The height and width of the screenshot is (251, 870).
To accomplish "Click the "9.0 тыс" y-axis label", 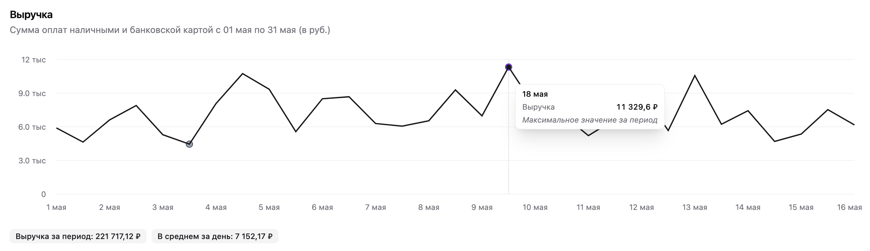I will pos(32,93).
